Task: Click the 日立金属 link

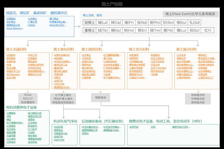Action: click(11, 68)
